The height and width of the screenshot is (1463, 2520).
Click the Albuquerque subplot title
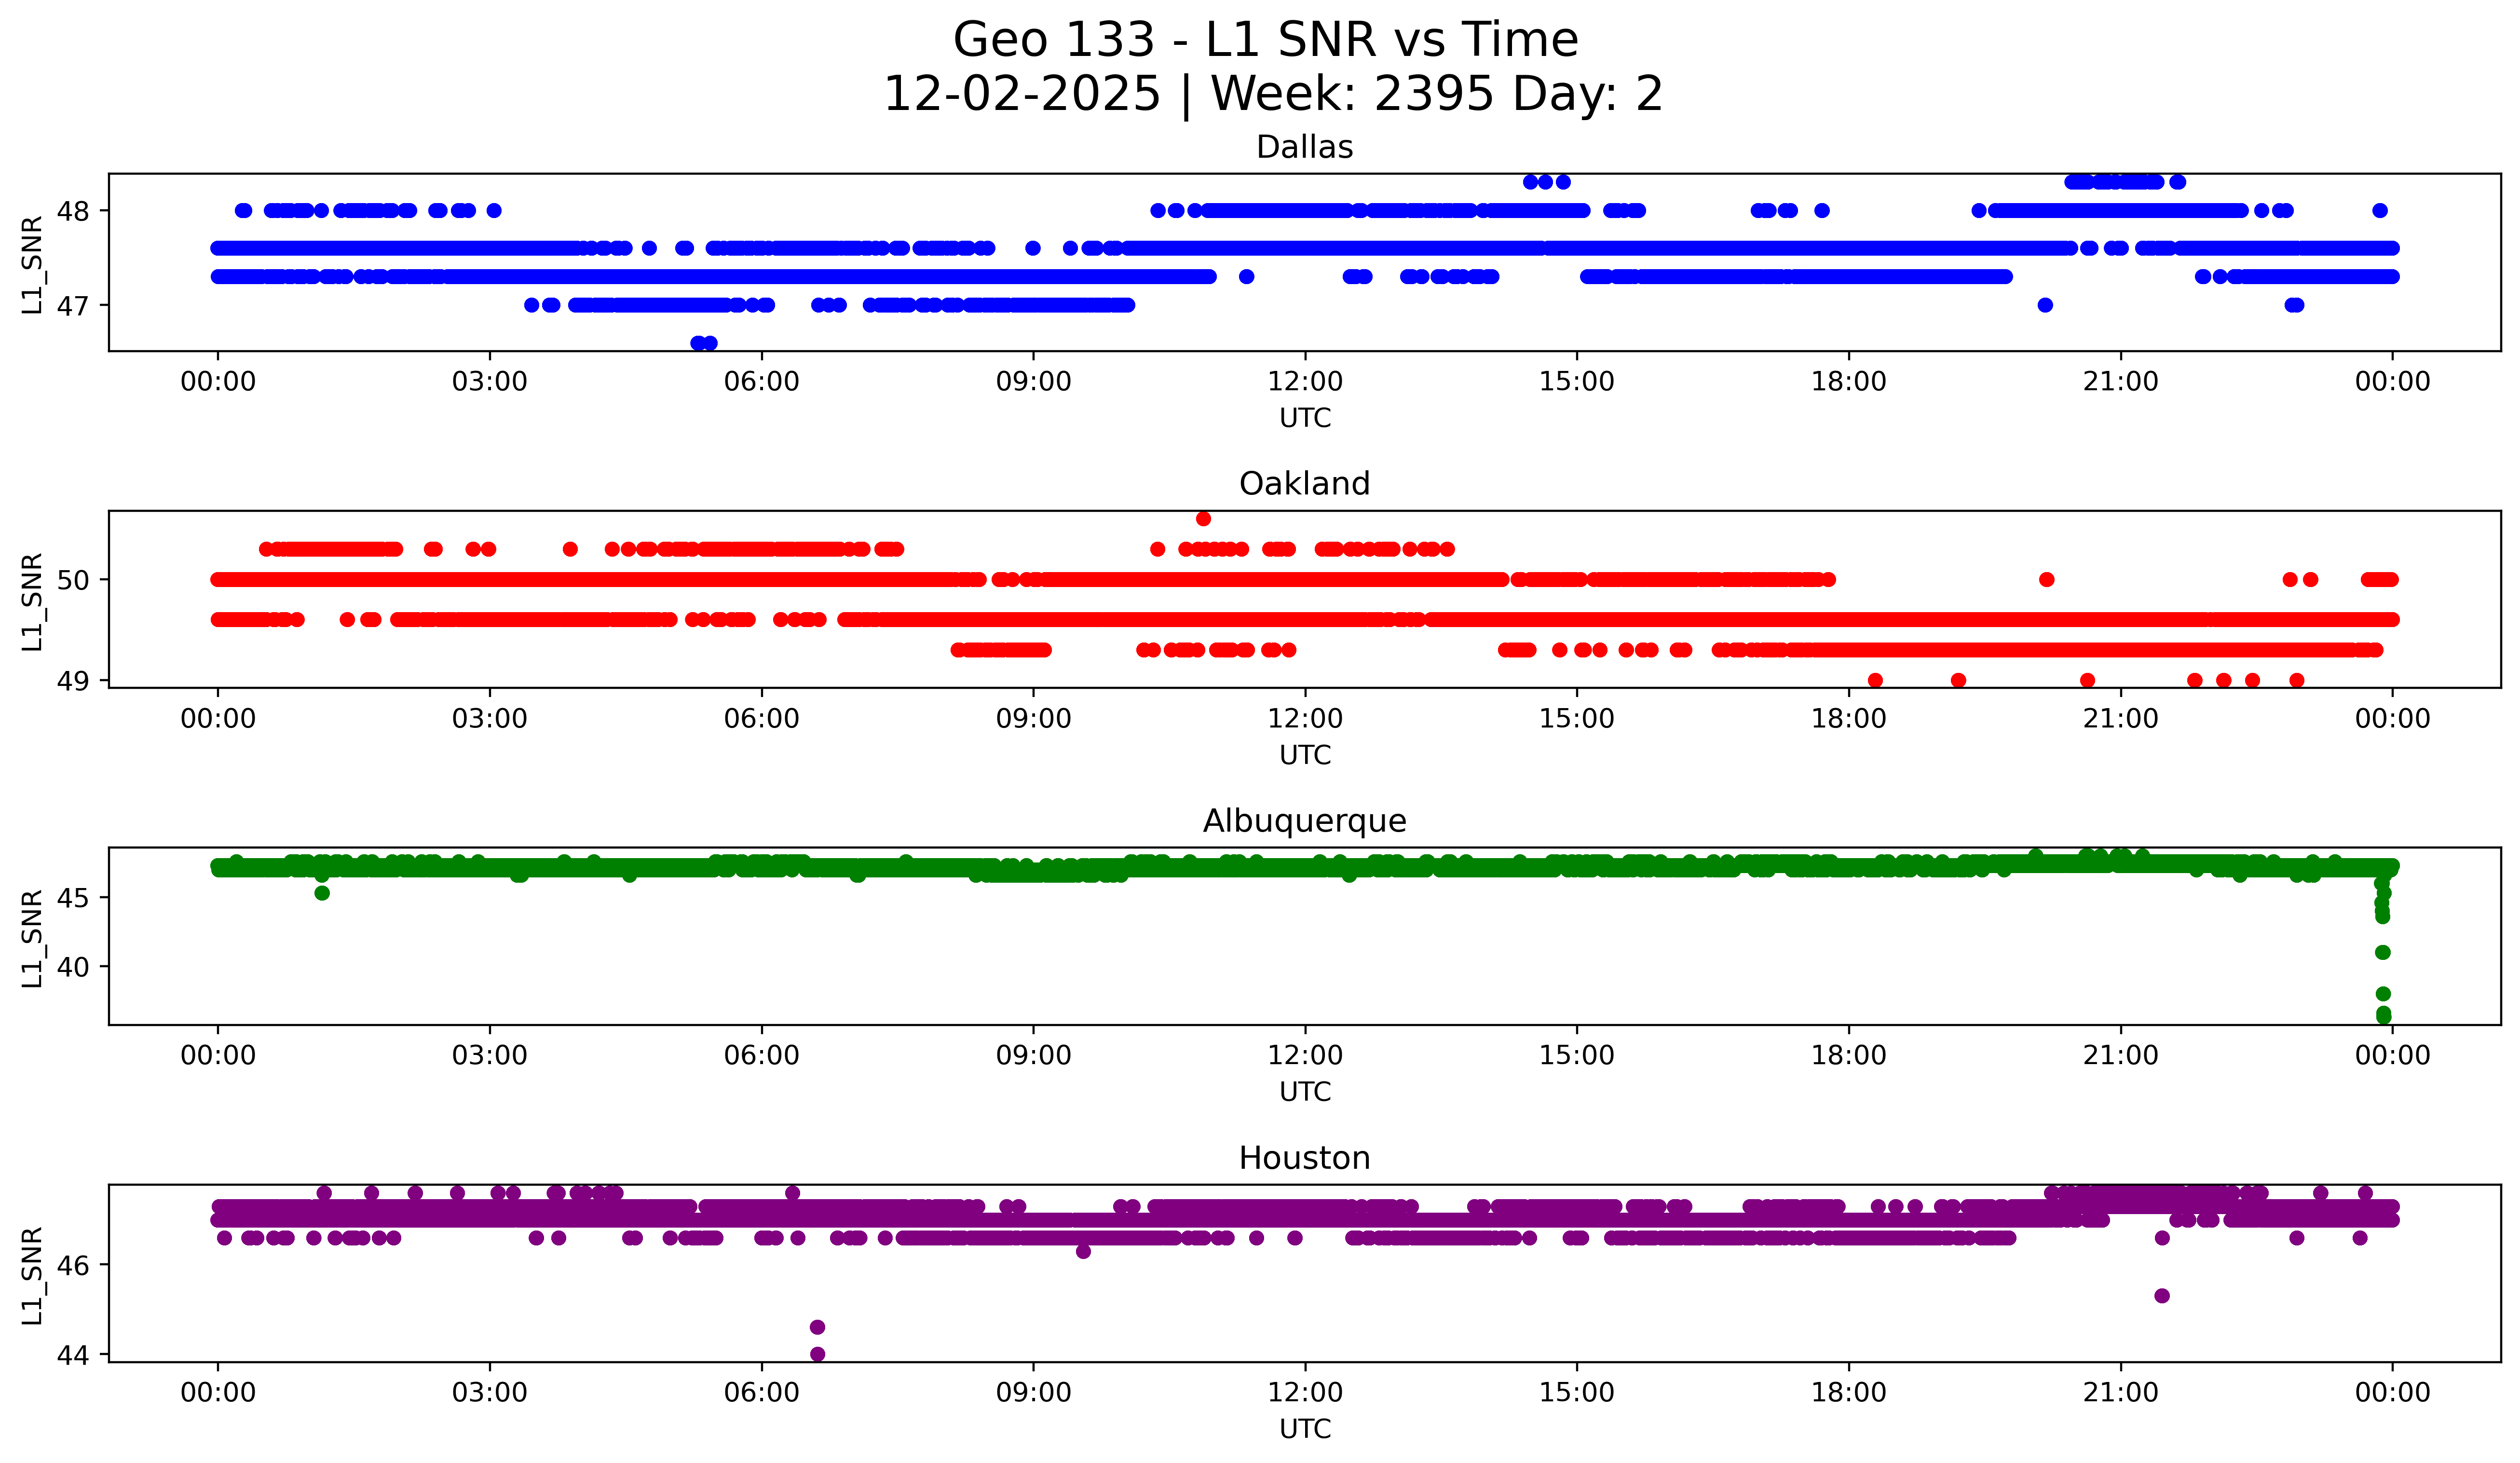tap(1304, 821)
